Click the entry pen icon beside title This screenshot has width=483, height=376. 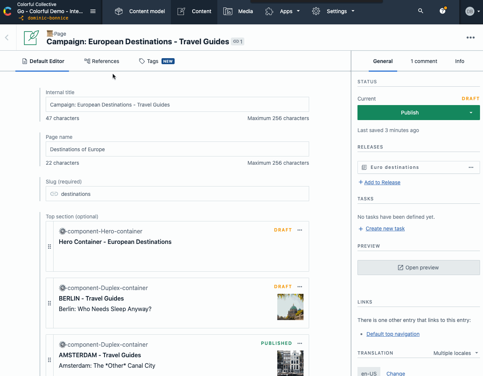(x=31, y=38)
